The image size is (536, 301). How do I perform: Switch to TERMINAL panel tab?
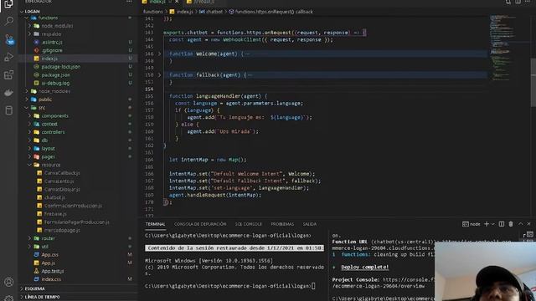(x=155, y=224)
